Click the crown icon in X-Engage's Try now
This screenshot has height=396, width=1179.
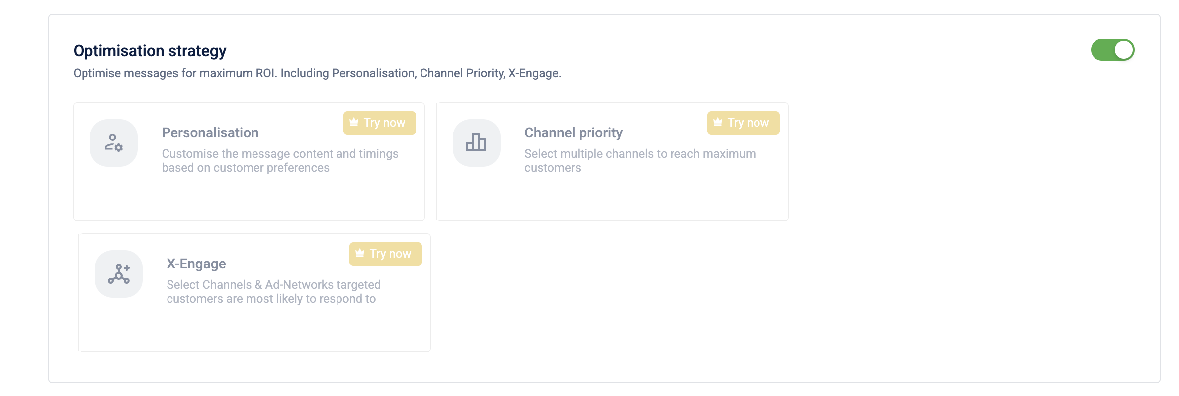(360, 253)
